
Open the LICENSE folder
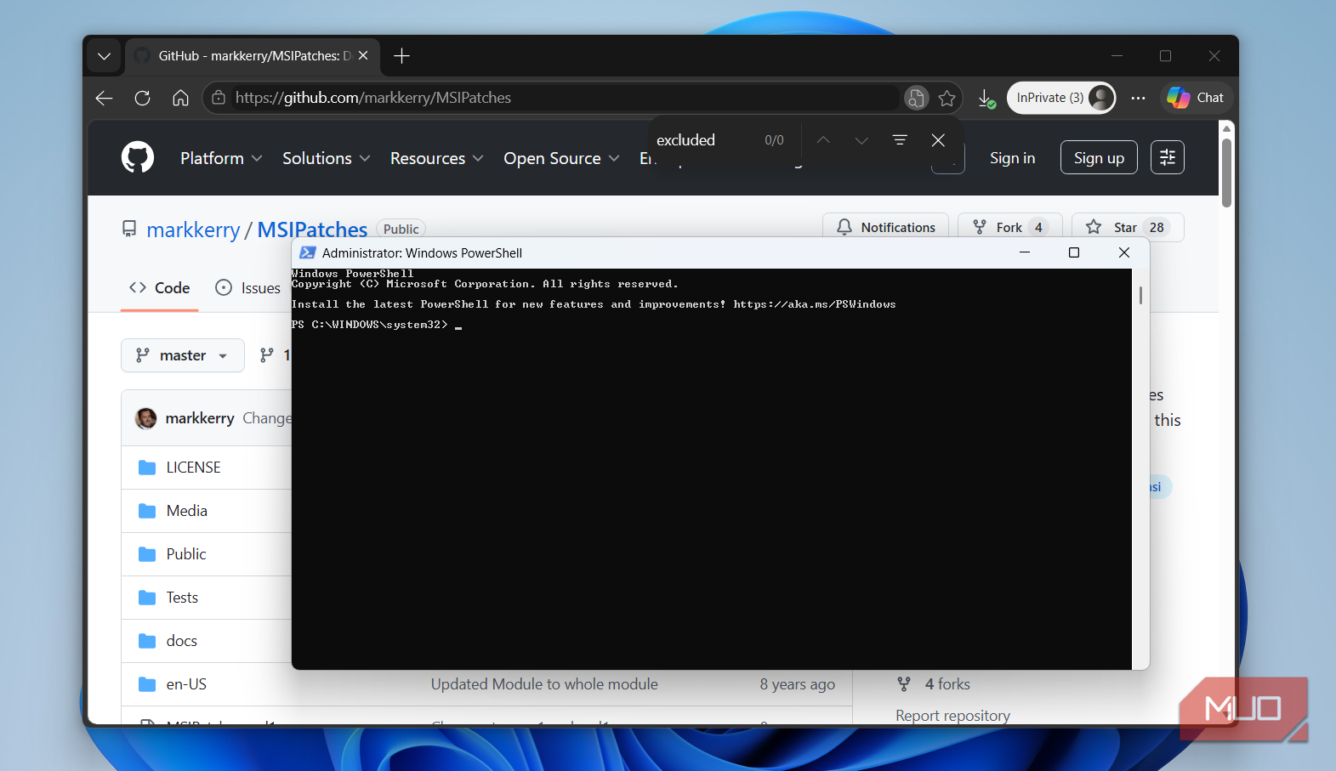pos(193,468)
